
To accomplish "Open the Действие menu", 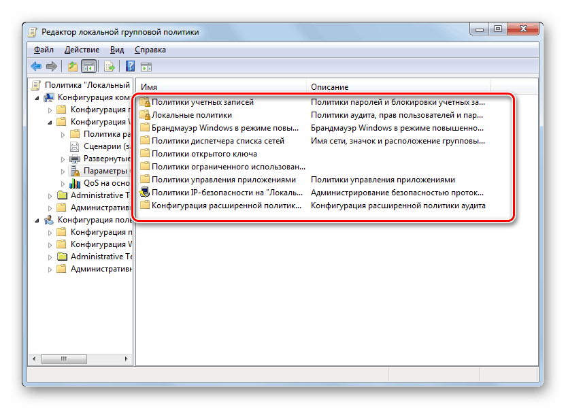I will (x=82, y=50).
